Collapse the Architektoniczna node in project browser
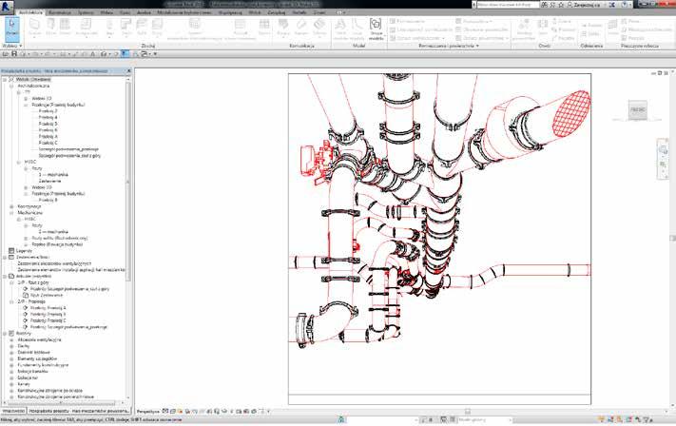The image size is (676, 426). click(x=11, y=86)
